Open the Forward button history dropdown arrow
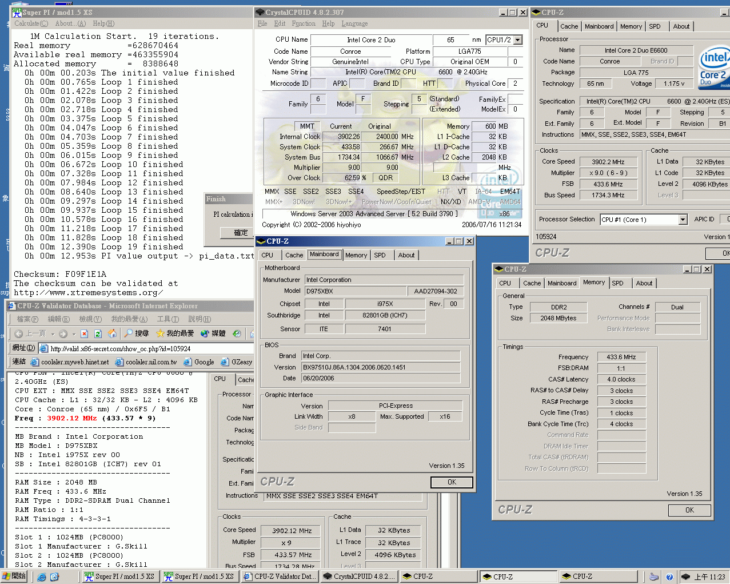 click(73, 334)
